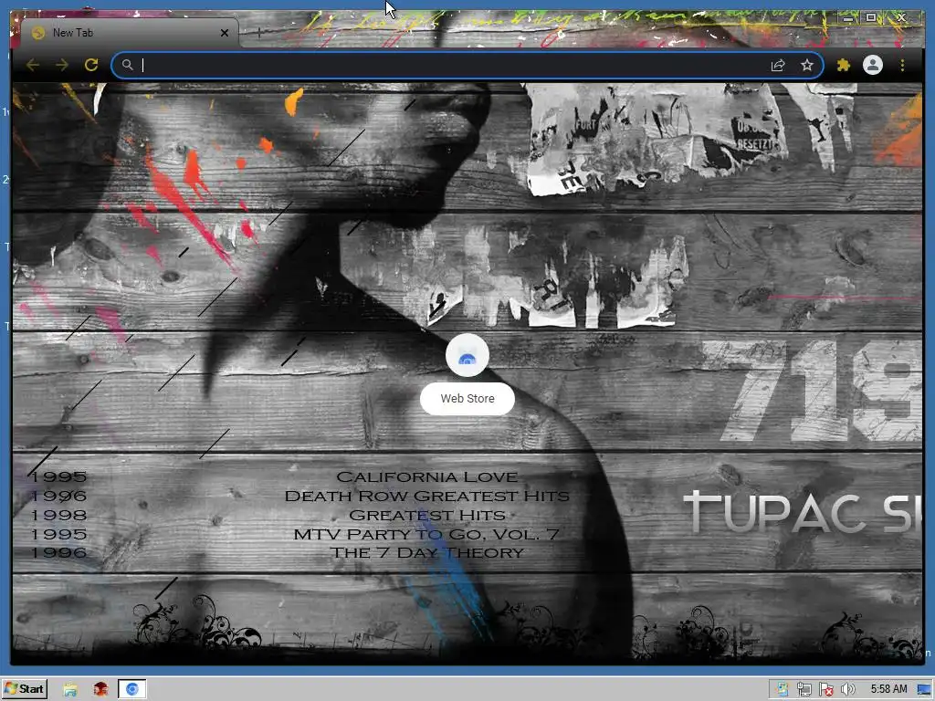Viewport: 935px width, 701px height.
Task: Open the Extensions puzzle icon
Action: pyautogui.click(x=843, y=65)
